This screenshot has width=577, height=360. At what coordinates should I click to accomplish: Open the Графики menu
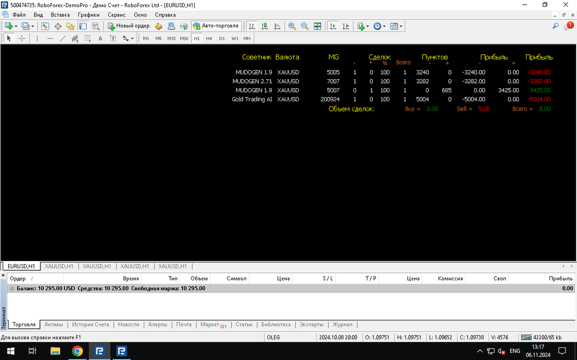click(x=88, y=15)
